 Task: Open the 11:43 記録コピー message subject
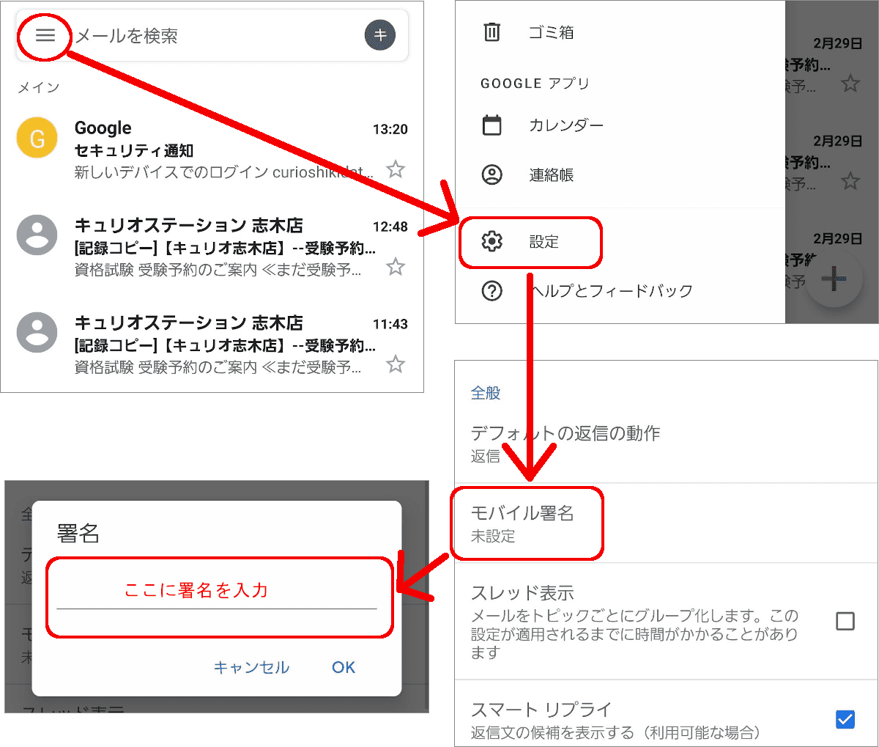pos(225,345)
